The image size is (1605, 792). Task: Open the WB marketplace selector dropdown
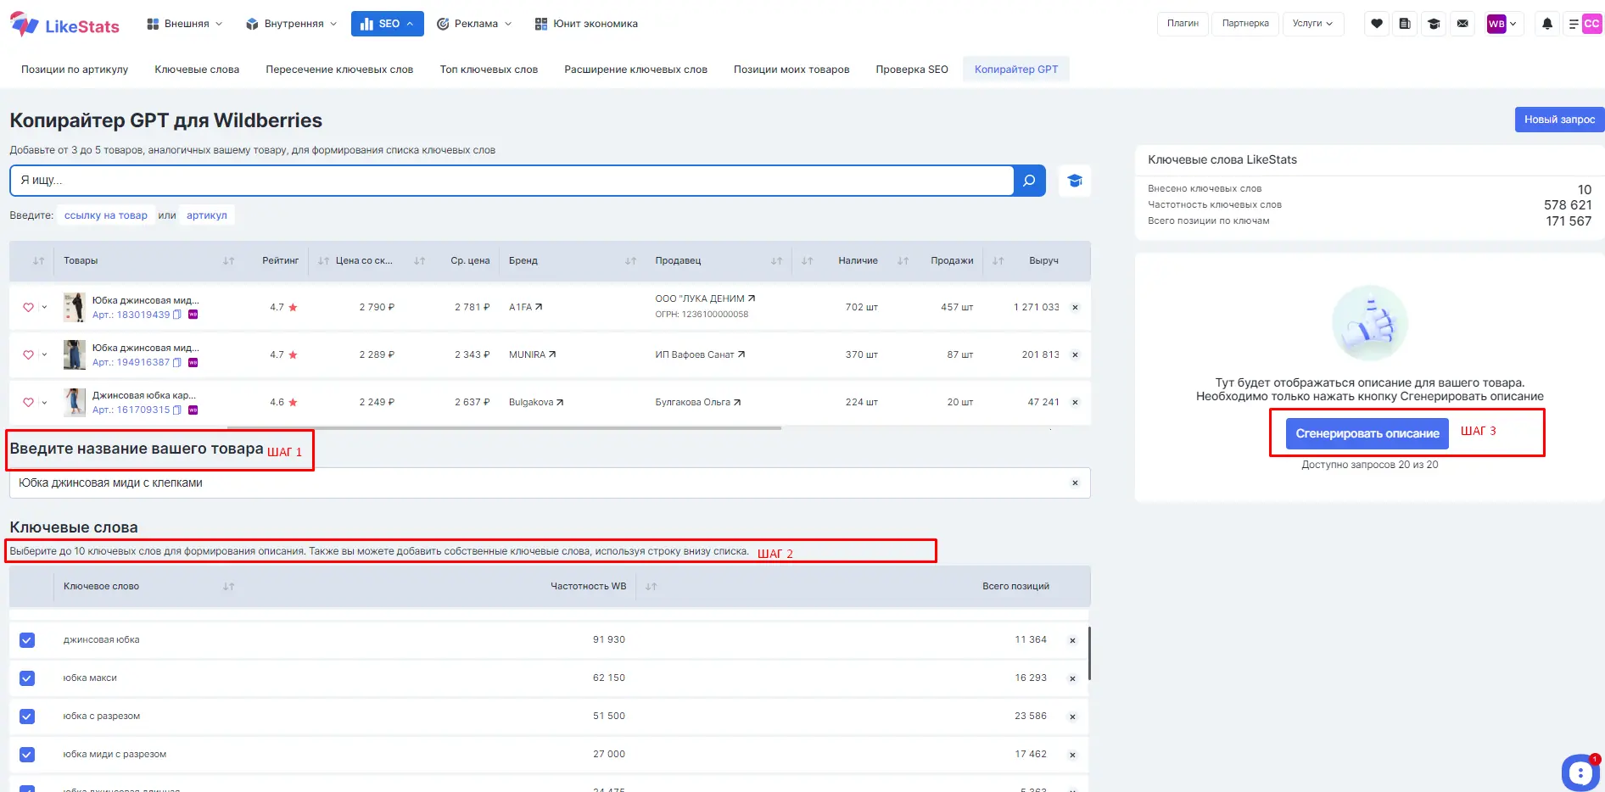[x=1502, y=24]
